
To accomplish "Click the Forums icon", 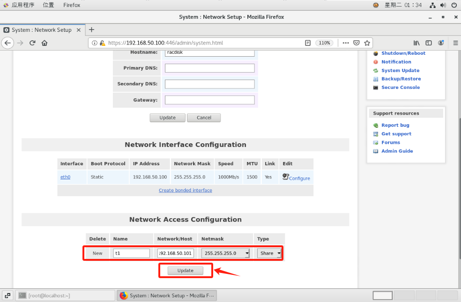I will click(x=375, y=142).
